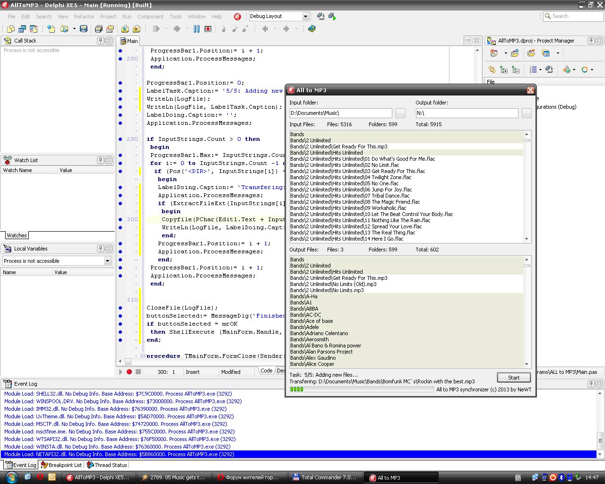Click the Open project folder toolbar icon
The image size is (605, 484).
(x=64, y=29)
